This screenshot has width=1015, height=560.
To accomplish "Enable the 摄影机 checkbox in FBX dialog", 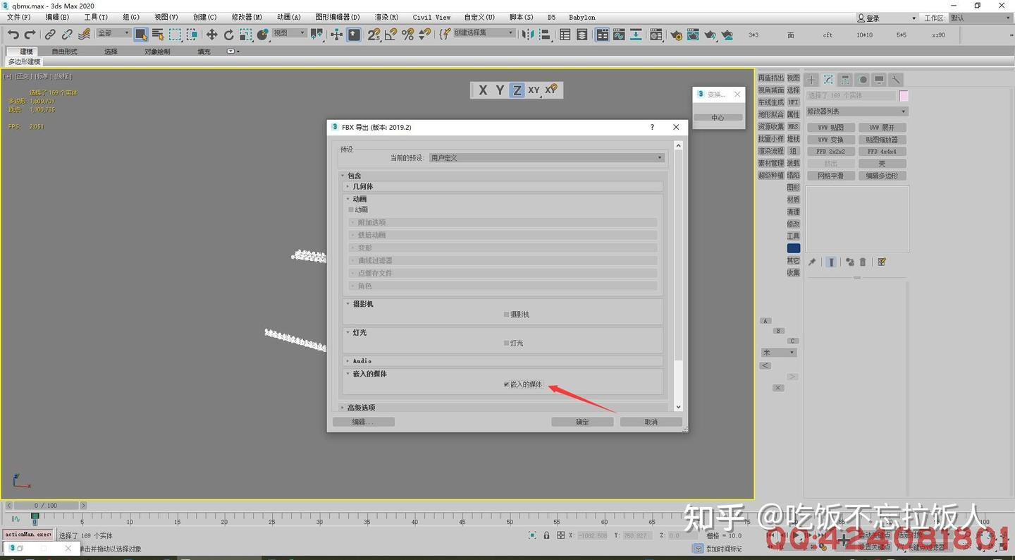I will click(x=505, y=315).
